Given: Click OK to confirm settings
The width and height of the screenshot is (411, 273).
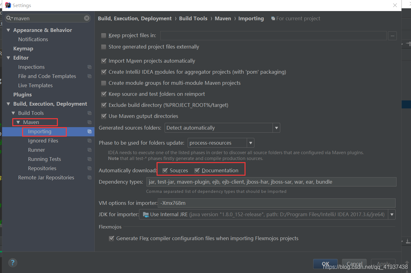Looking at the screenshot, I should click(x=325, y=264).
